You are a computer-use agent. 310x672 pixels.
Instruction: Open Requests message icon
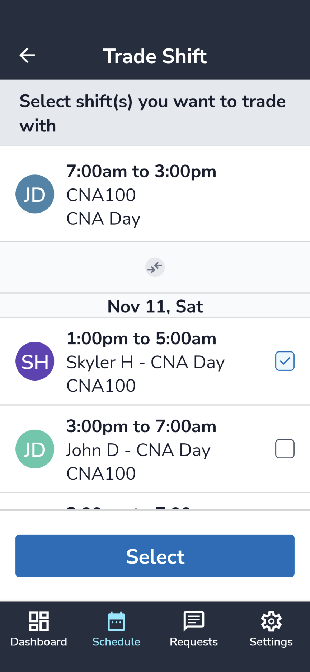pos(194,621)
